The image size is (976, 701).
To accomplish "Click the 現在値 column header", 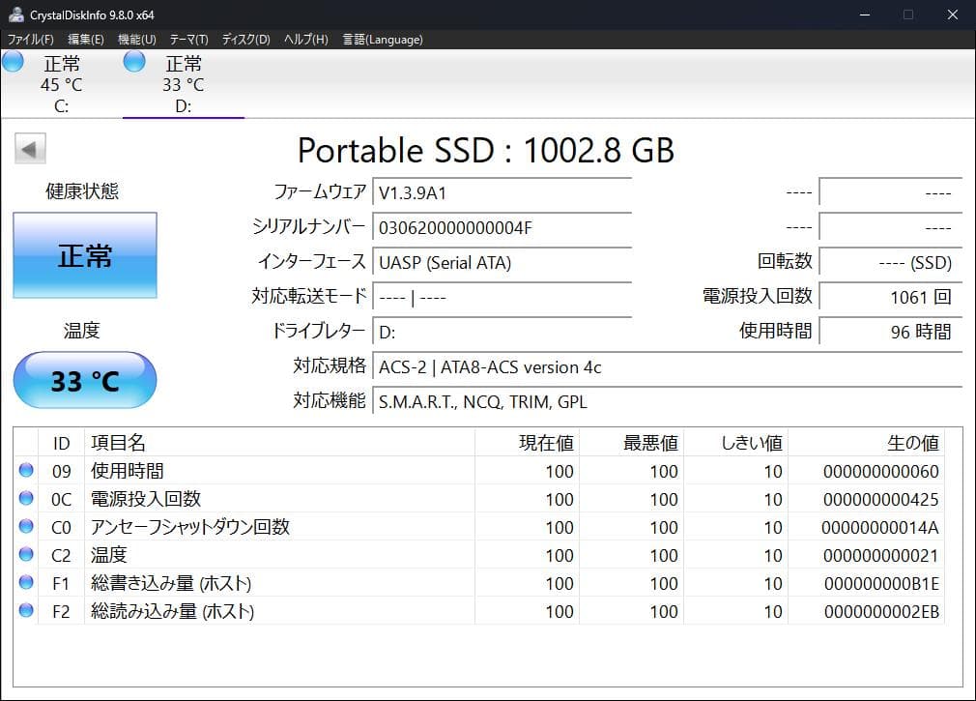I will [x=528, y=443].
